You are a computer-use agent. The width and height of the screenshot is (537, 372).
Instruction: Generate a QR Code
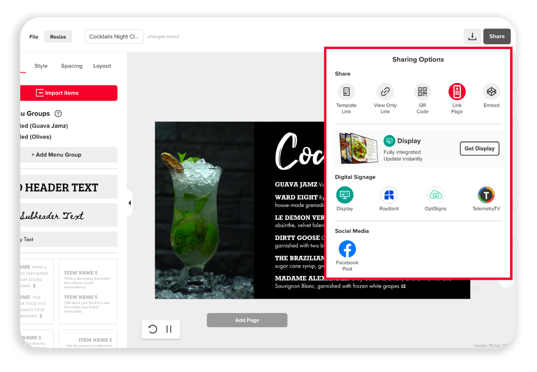(422, 91)
